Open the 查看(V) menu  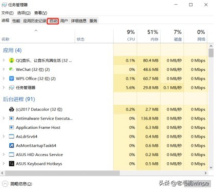click(40, 13)
